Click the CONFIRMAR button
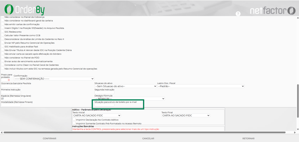Viewport: 299px width, 142px height. (x=50, y=139)
